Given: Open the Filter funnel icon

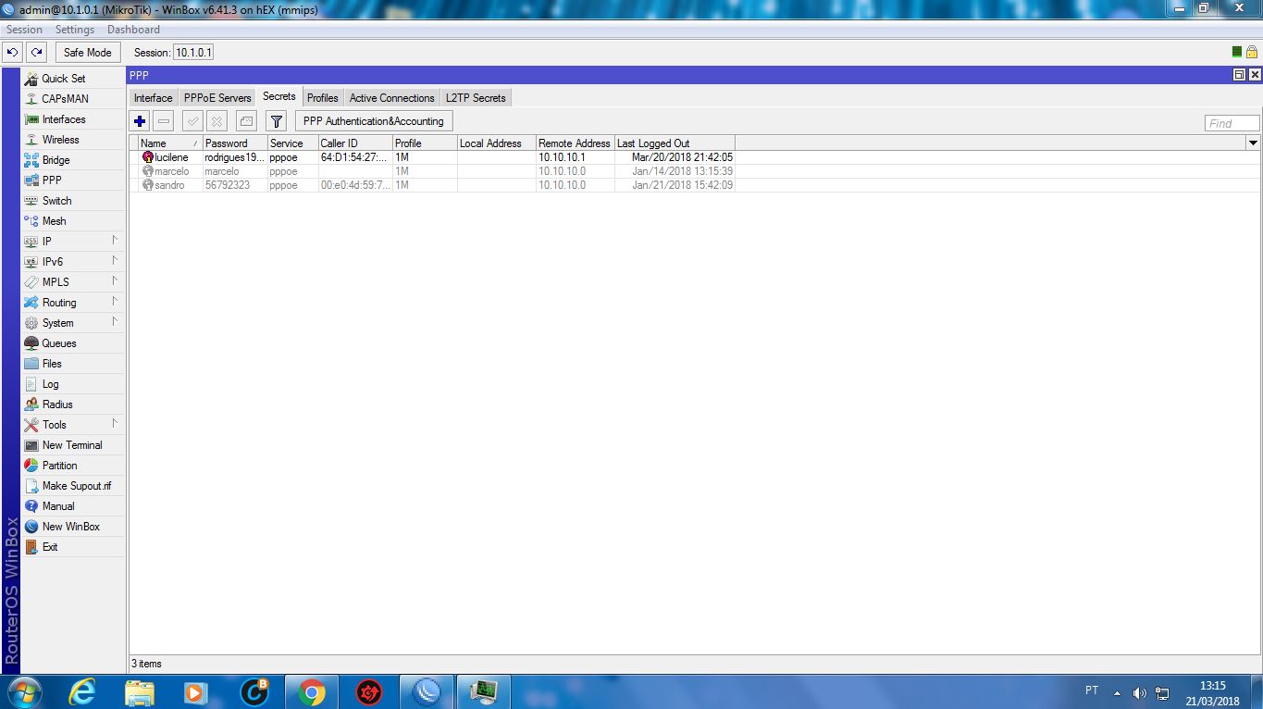Looking at the screenshot, I should 276,121.
